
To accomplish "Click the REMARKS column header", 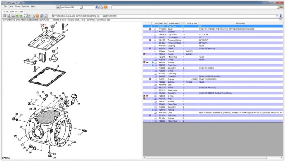I will coord(240,23).
